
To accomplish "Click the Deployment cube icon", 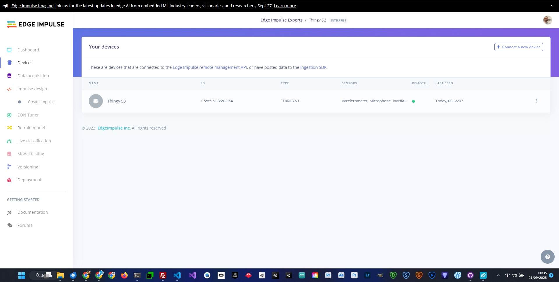I will click(x=9, y=180).
